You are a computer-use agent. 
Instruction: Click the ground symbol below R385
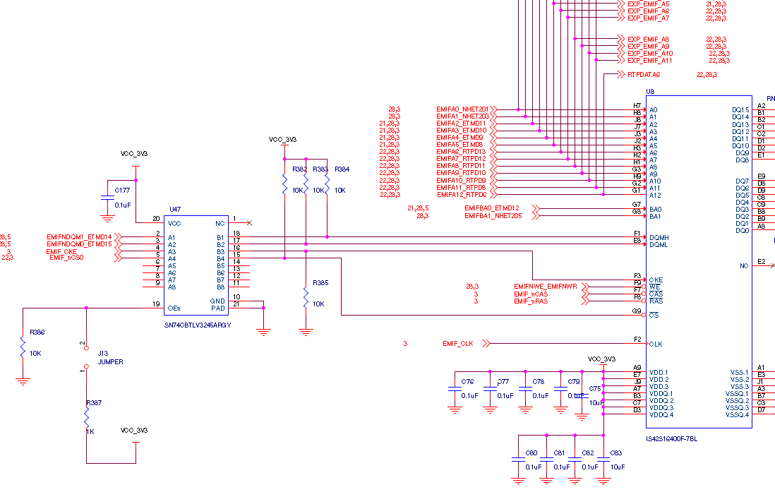tap(306, 332)
